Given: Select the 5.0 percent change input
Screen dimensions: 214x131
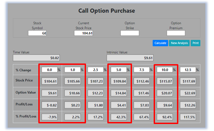Looking at the screenshot, I should tap(119, 70).
